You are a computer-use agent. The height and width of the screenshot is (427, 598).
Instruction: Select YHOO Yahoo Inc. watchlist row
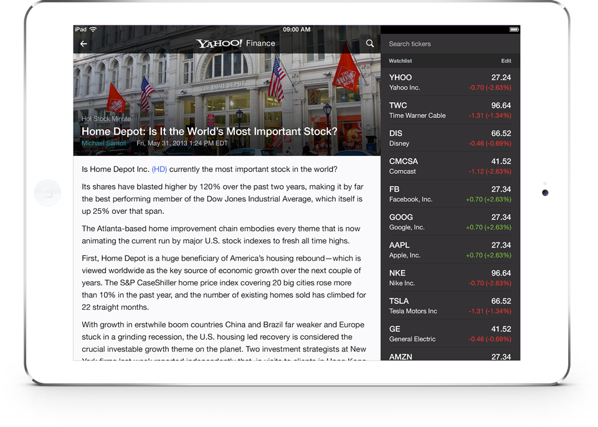(x=450, y=82)
